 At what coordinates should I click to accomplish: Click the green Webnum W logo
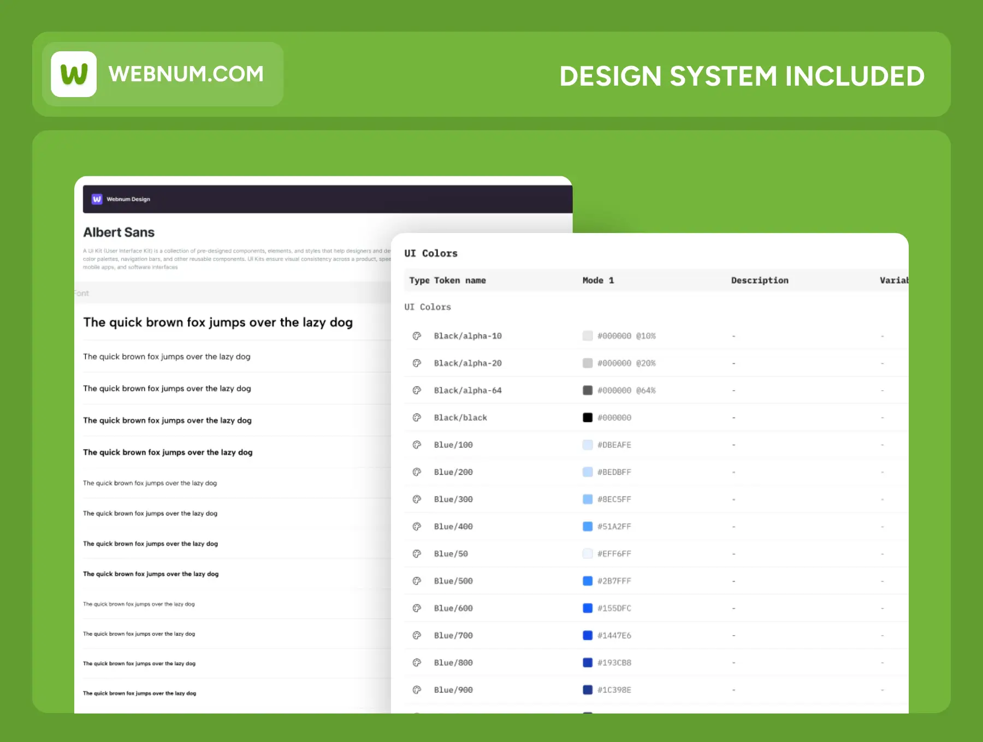click(74, 74)
